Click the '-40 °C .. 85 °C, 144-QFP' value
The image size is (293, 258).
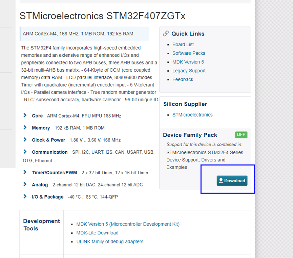click(x=93, y=197)
